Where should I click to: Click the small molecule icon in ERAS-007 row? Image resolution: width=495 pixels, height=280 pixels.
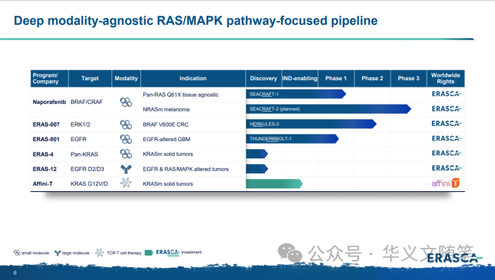click(126, 125)
